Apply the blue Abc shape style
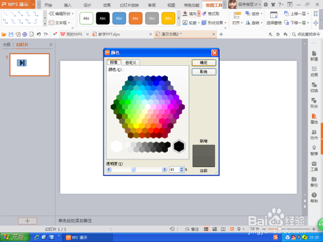Viewport: 323px width, 242px height. [x=119, y=18]
